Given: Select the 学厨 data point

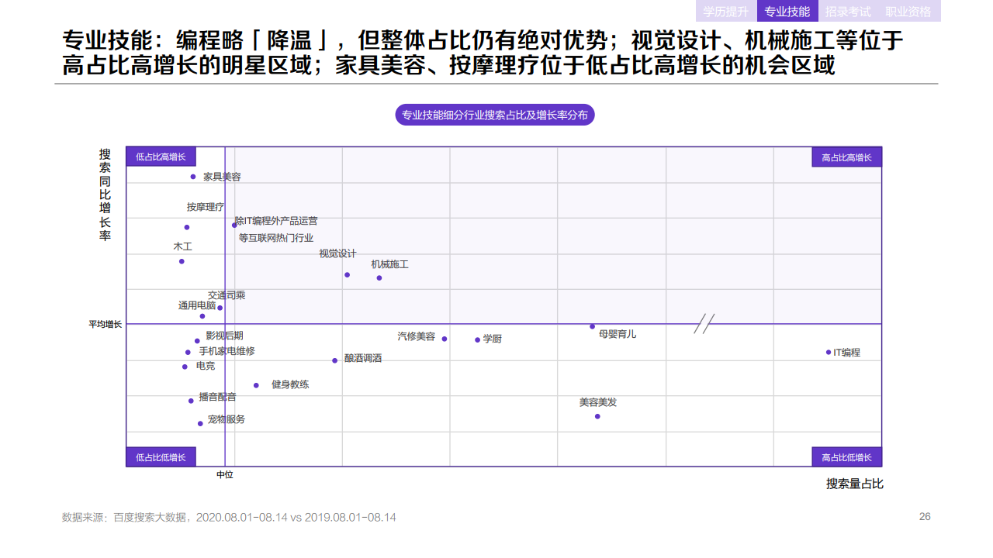Looking at the screenshot, I should point(478,339).
